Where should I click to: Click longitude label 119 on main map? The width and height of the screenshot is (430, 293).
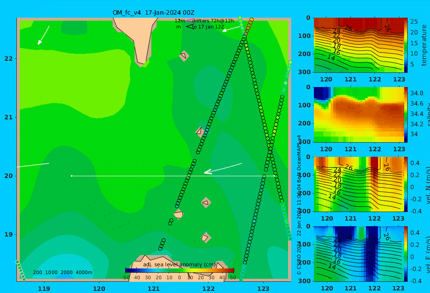pos(44,289)
